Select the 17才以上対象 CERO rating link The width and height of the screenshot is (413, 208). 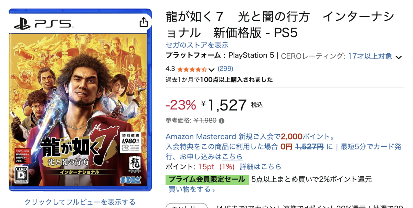coord(370,56)
